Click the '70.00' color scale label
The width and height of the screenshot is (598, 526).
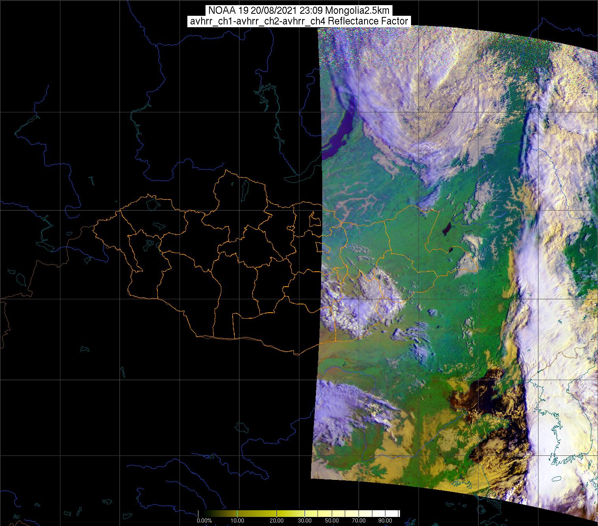tap(358, 520)
